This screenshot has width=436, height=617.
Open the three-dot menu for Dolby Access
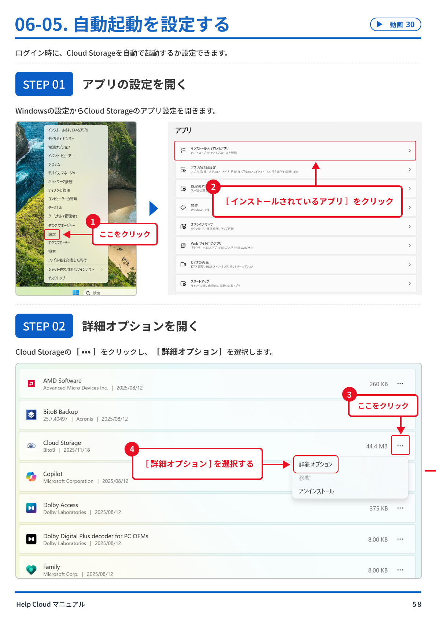[x=400, y=508]
